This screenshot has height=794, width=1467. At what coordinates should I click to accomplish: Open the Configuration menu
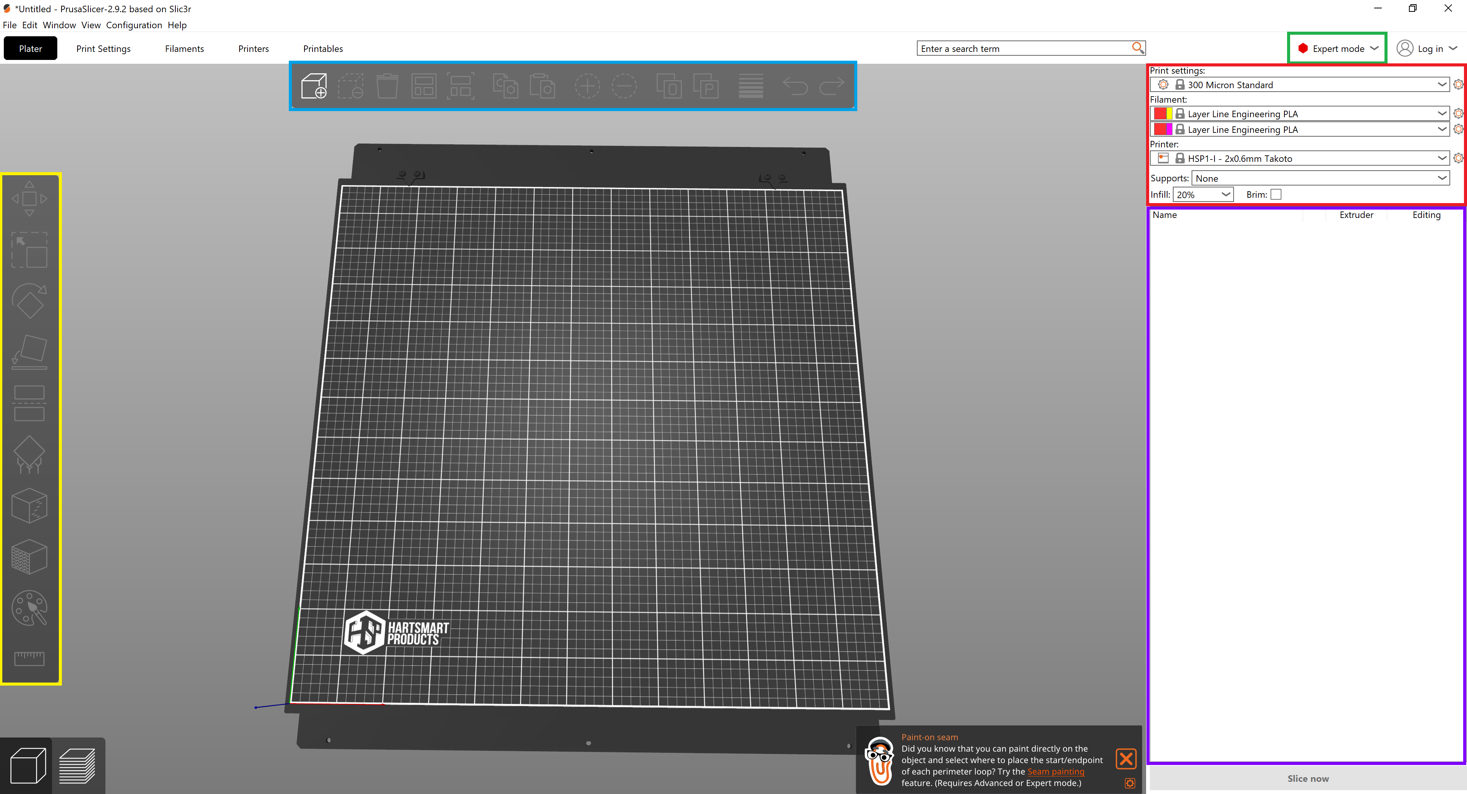(134, 25)
